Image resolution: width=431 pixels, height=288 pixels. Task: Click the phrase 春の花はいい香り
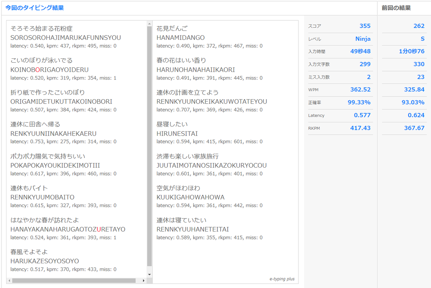pyautogui.click(x=181, y=60)
